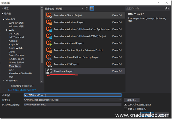Select the MonoGame Android Project icon
Screen dimensions: 172x119
coord(49,43)
